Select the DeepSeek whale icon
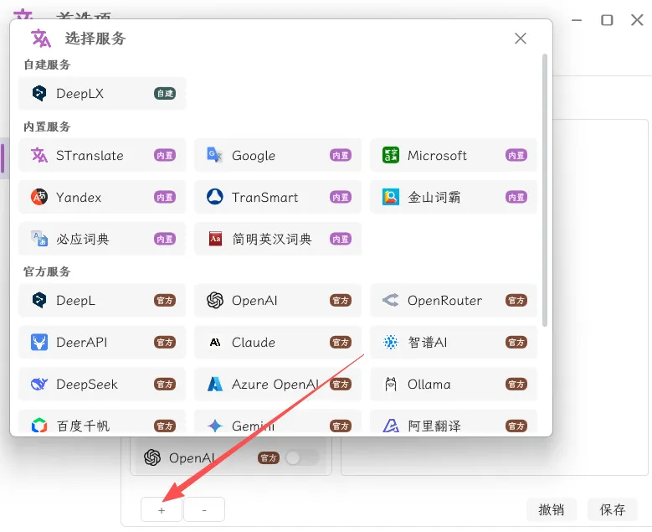The width and height of the screenshot is (652, 532). 39,384
